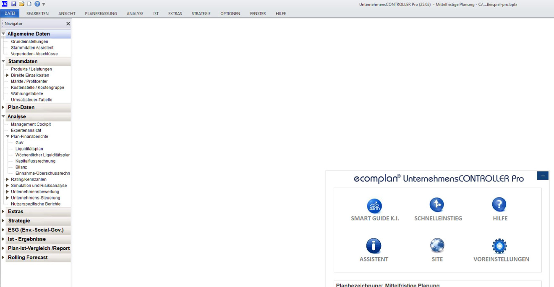Screen dimensions: 554x287
Task: Create new document with blank page icon
Action: pyautogui.click(x=29, y=4)
